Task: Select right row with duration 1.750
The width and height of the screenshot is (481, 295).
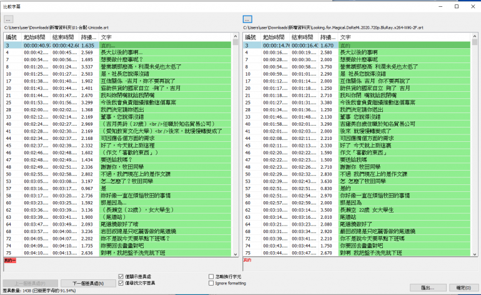Action: point(357,246)
